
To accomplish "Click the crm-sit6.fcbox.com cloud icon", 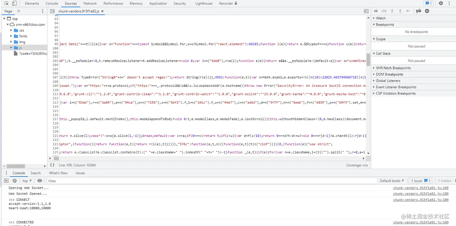I will 12,25.
